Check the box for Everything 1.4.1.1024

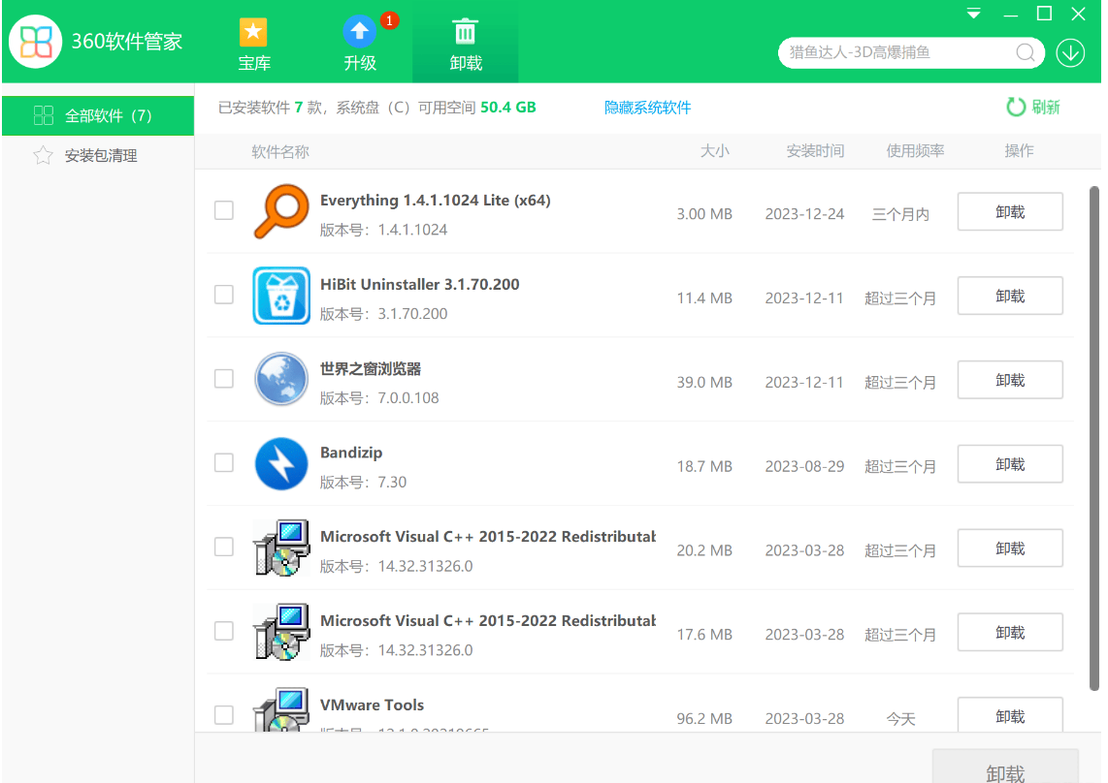pyautogui.click(x=224, y=210)
